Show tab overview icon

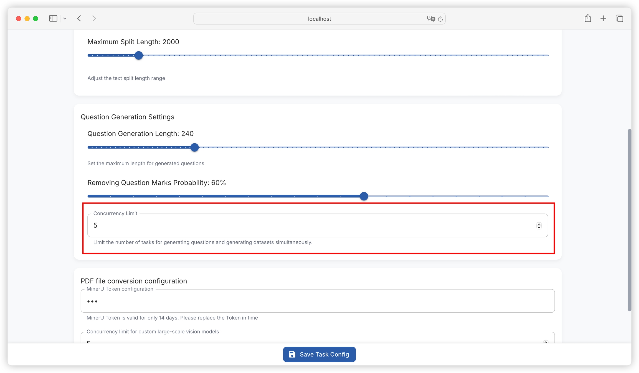pyautogui.click(x=619, y=19)
